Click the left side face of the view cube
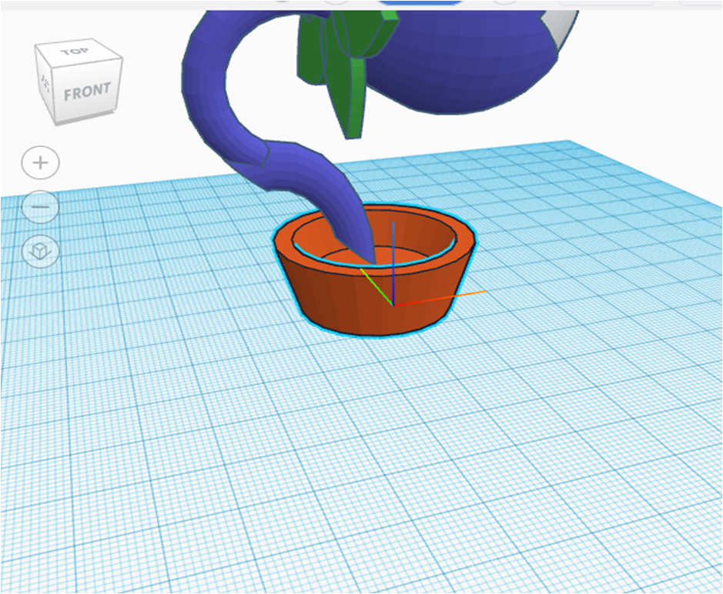The width and height of the screenshot is (723, 594). [x=45, y=83]
